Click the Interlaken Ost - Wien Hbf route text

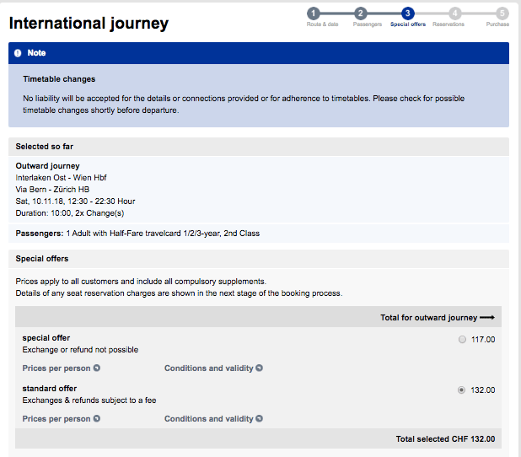tap(61, 178)
